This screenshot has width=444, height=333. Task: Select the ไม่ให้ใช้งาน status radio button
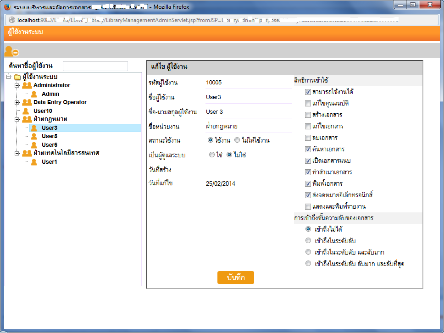click(237, 140)
